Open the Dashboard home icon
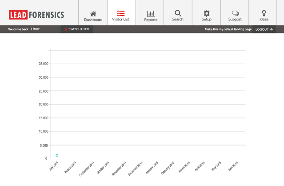284x186 pixels. point(93,13)
